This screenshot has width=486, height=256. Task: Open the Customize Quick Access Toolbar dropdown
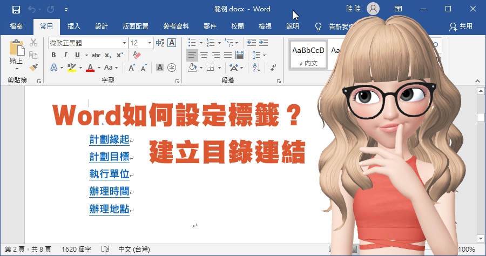point(66,10)
